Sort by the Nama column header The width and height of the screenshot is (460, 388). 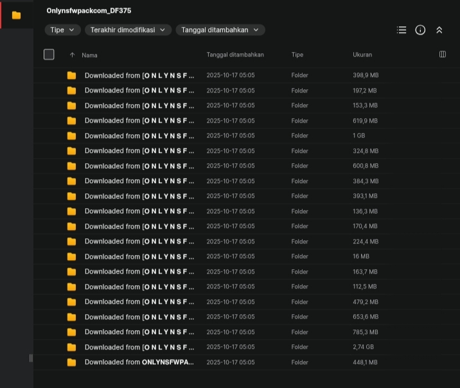(x=90, y=55)
